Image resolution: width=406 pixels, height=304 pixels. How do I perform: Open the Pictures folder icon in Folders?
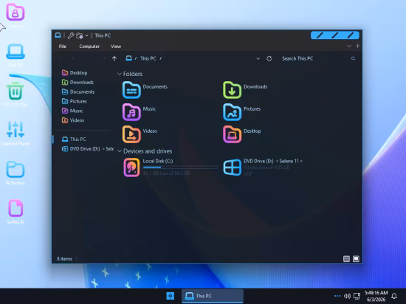tap(233, 112)
